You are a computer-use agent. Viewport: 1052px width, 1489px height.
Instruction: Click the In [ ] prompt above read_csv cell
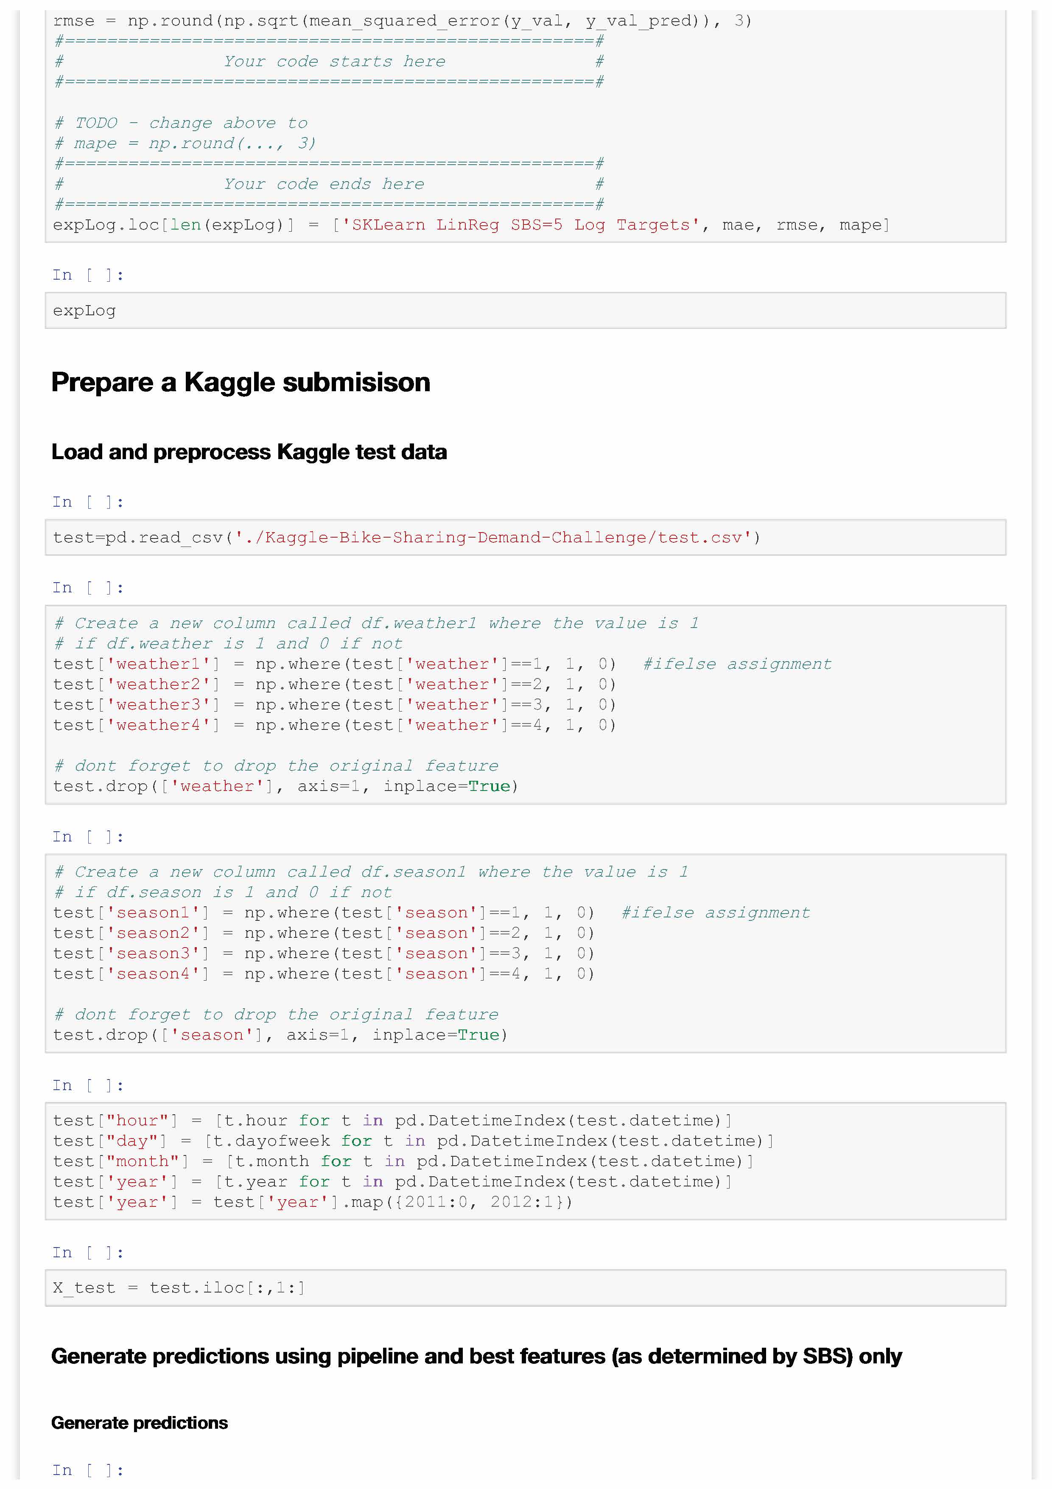coord(87,502)
